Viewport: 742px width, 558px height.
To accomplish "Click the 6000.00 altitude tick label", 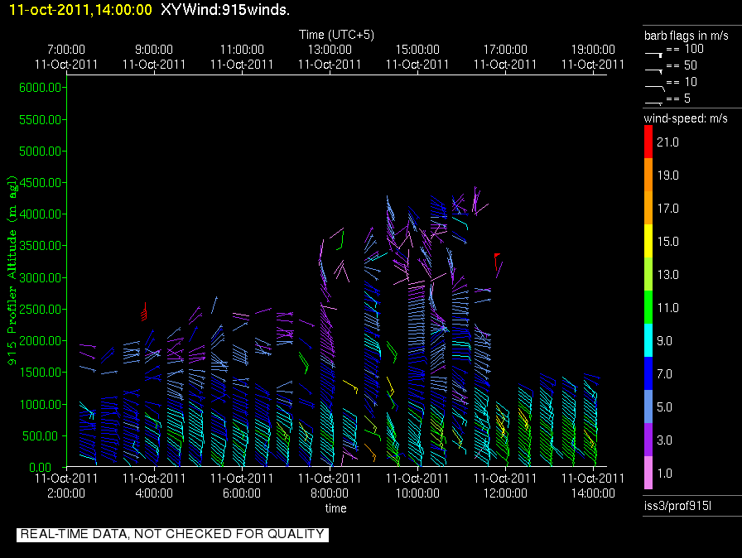I will point(38,87).
